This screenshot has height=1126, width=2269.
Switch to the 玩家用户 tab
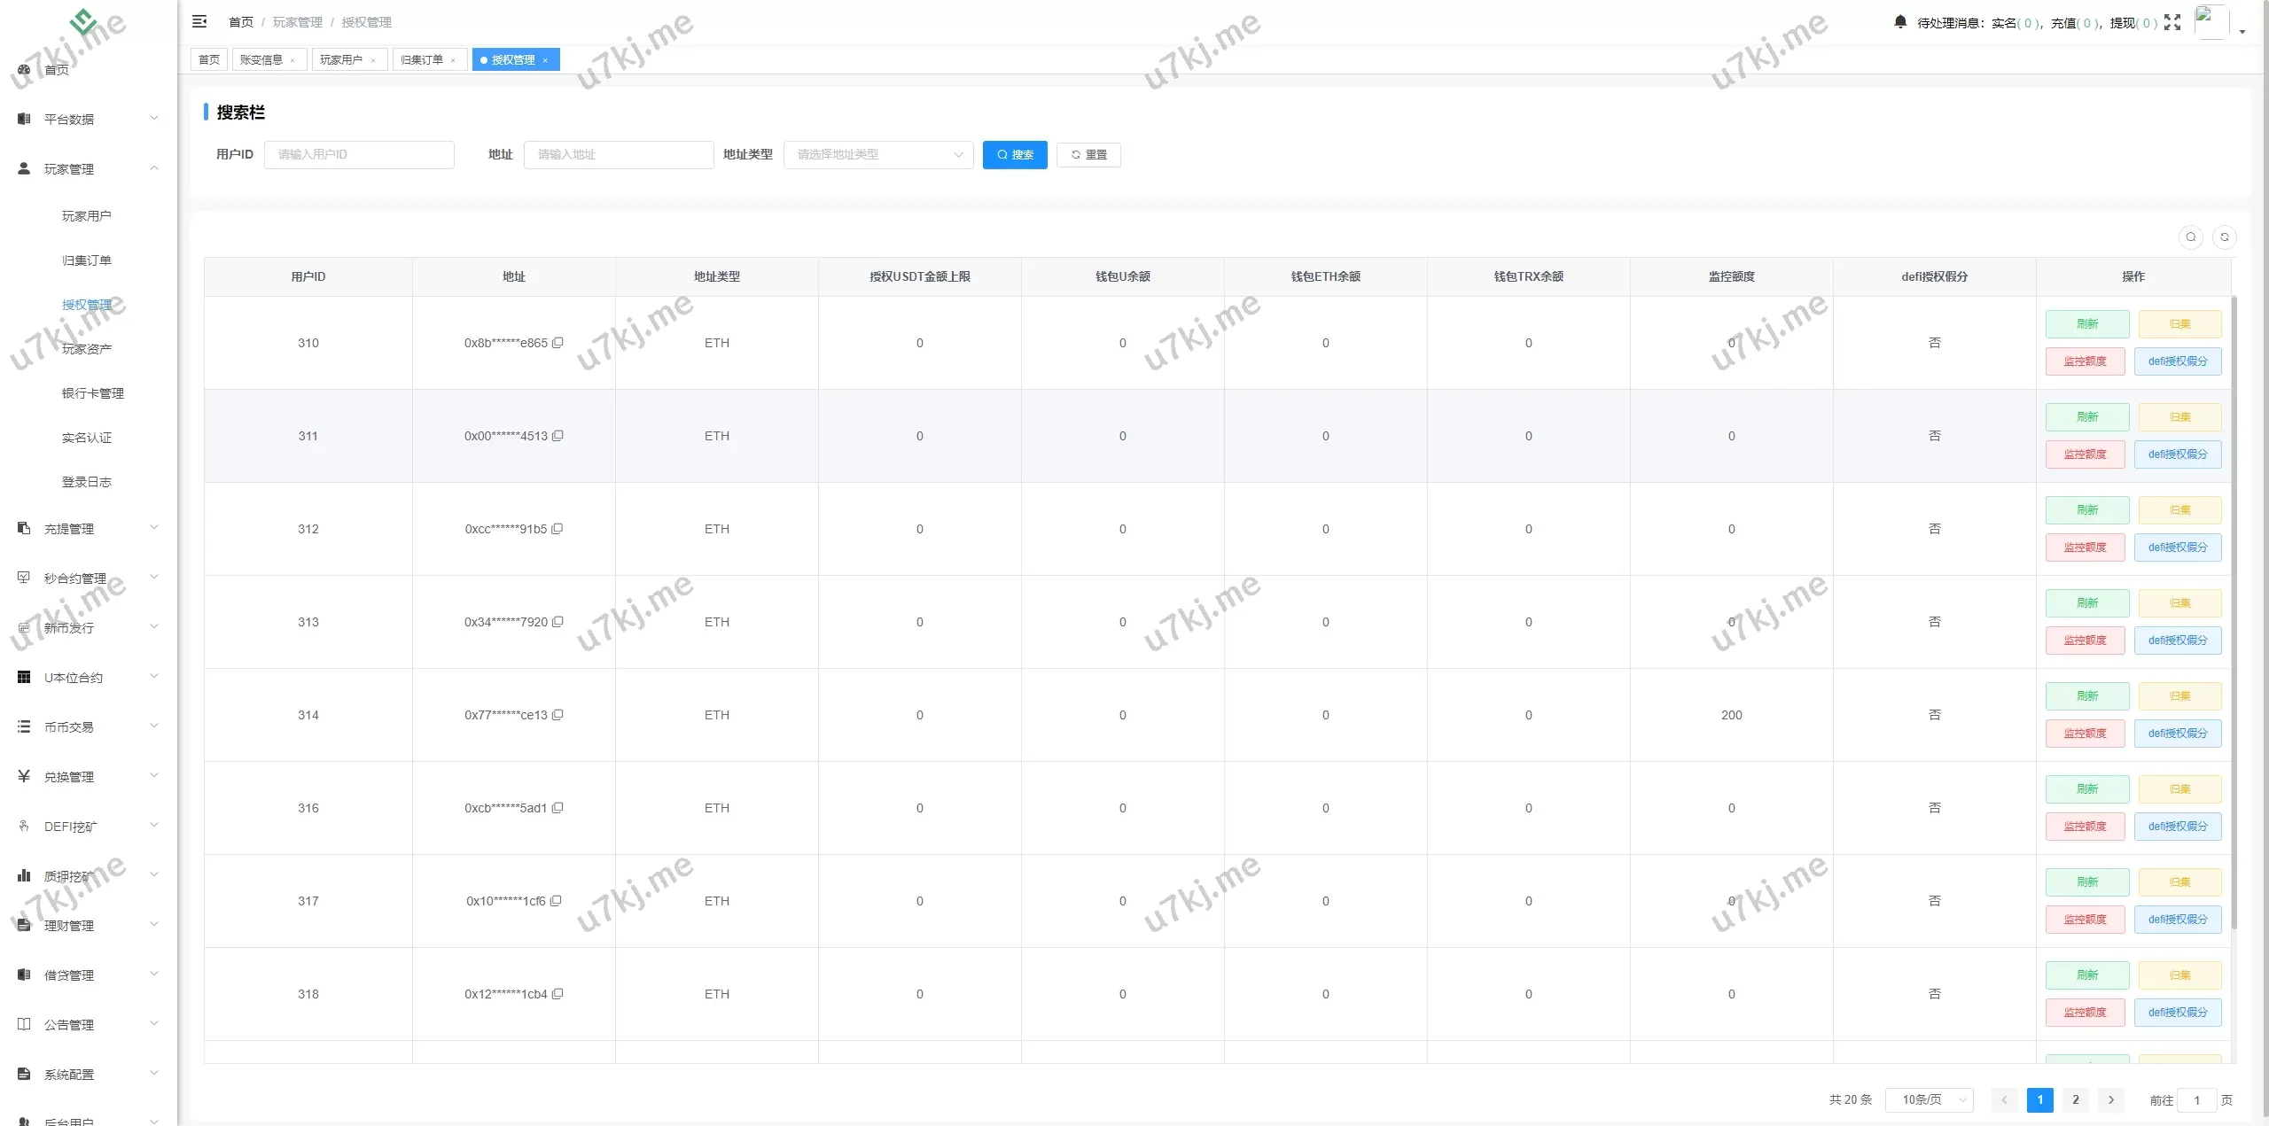tap(341, 59)
